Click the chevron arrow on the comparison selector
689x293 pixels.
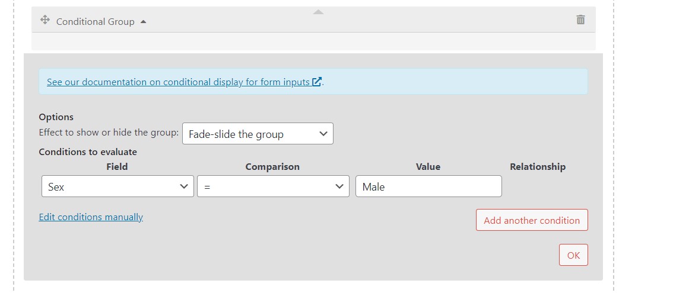click(339, 186)
